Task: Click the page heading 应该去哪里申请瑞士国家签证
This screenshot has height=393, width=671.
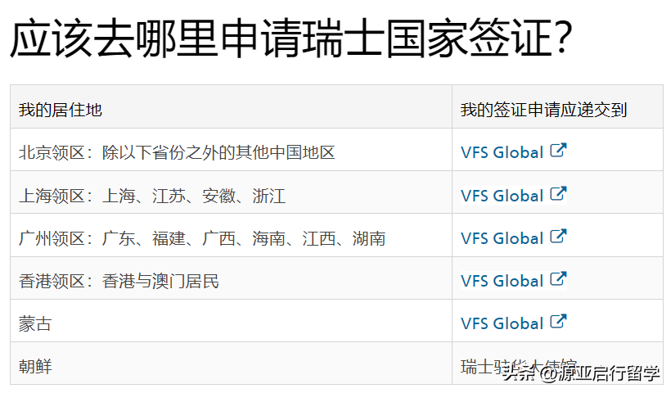Action: pyautogui.click(x=290, y=40)
